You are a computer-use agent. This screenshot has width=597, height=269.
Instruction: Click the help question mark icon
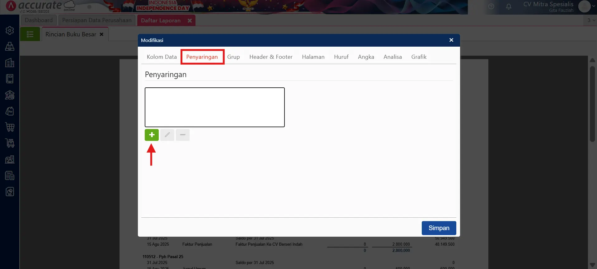[491, 7]
